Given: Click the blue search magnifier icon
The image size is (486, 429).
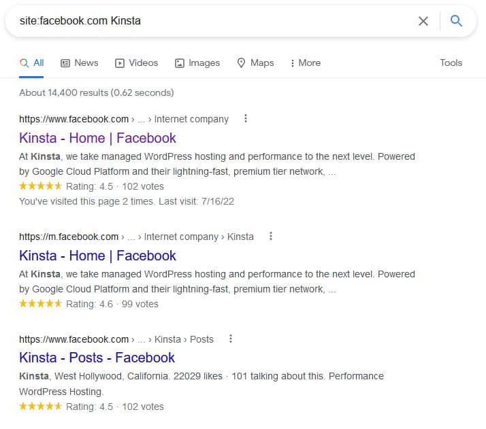Looking at the screenshot, I should [456, 21].
